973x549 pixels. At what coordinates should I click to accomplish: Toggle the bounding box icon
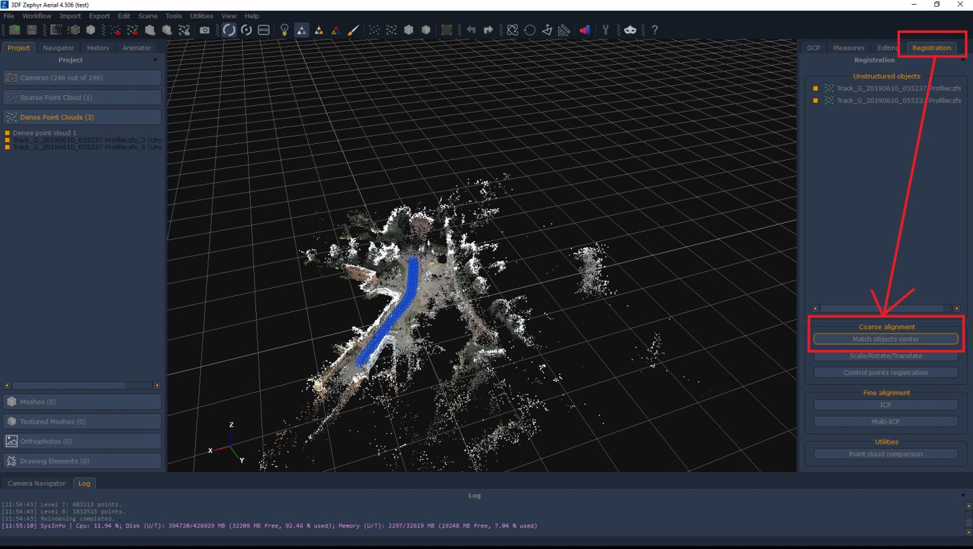[447, 30]
